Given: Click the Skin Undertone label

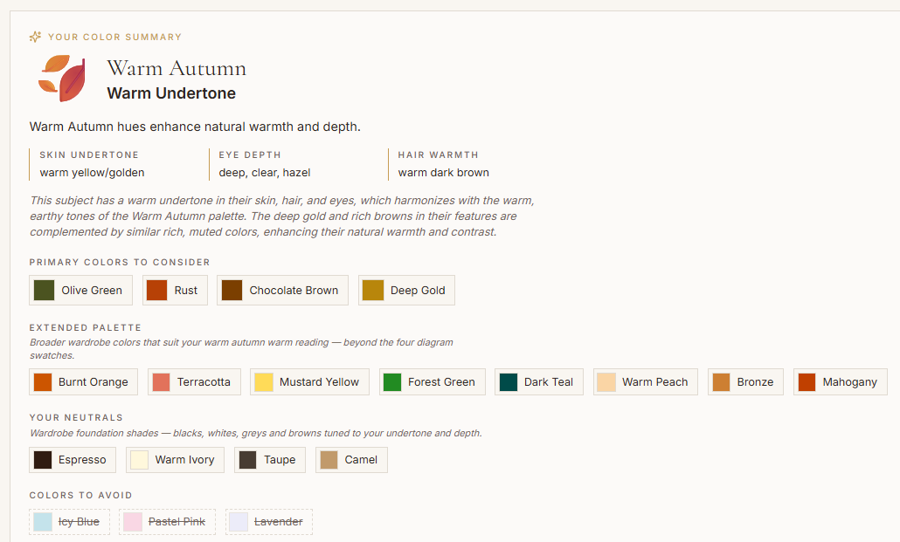Looking at the screenshot, I should point(89,154).
